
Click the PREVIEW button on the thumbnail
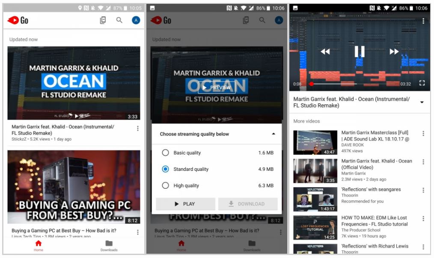click(x=217, y=88)
